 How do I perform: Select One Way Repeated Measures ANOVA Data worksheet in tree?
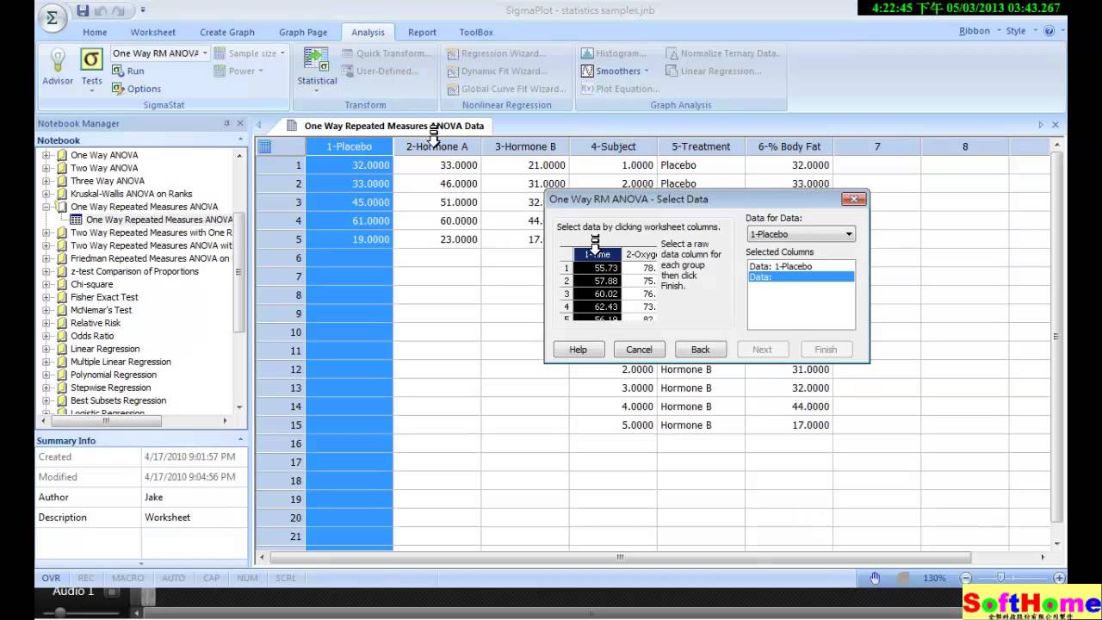tap(158, 220)
